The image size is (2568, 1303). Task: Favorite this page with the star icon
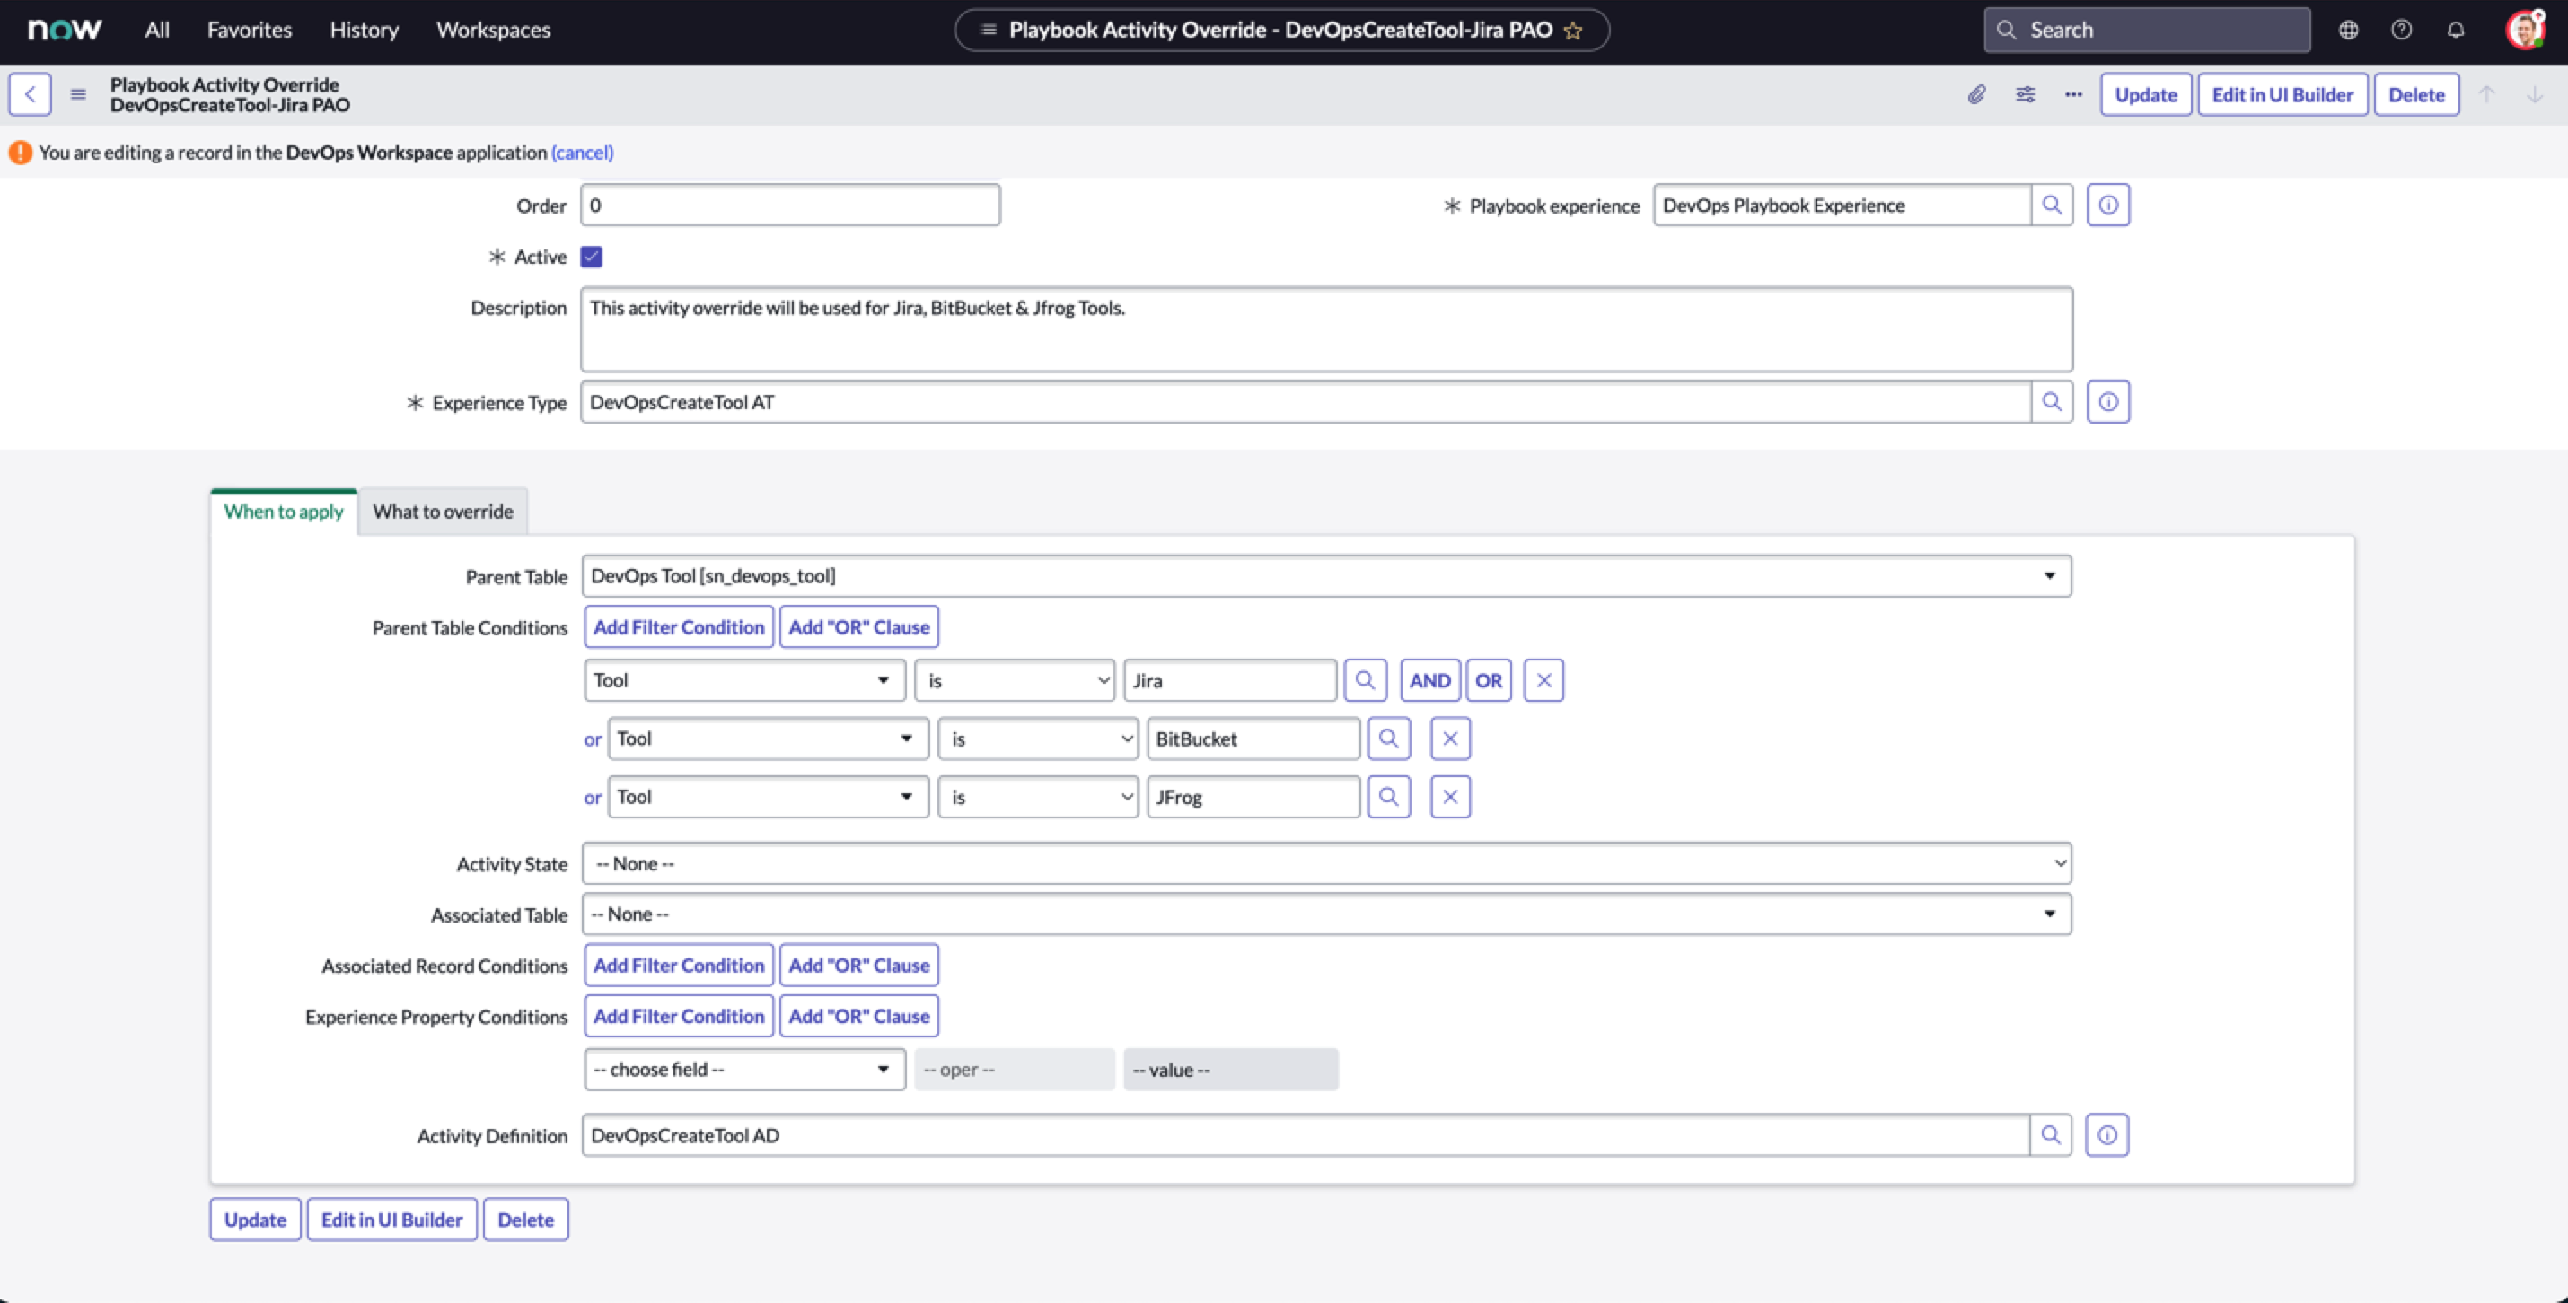[1574, 31]
